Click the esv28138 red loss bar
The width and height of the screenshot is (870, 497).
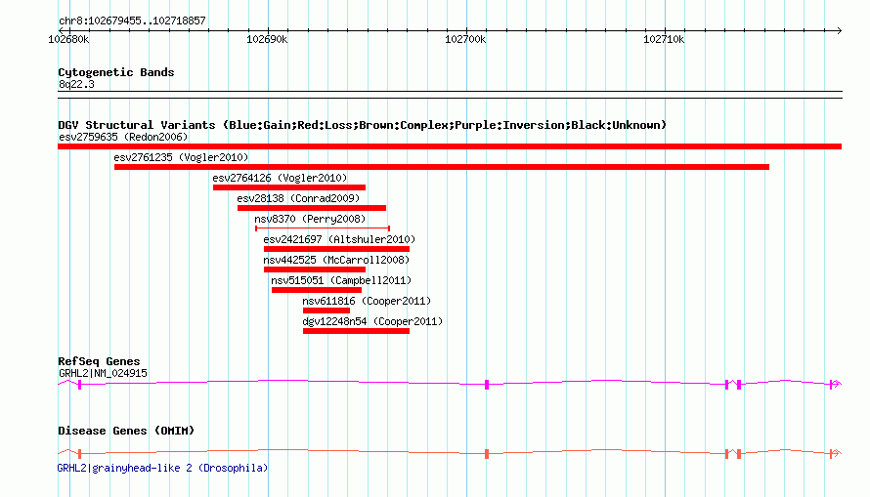(312, 208)
